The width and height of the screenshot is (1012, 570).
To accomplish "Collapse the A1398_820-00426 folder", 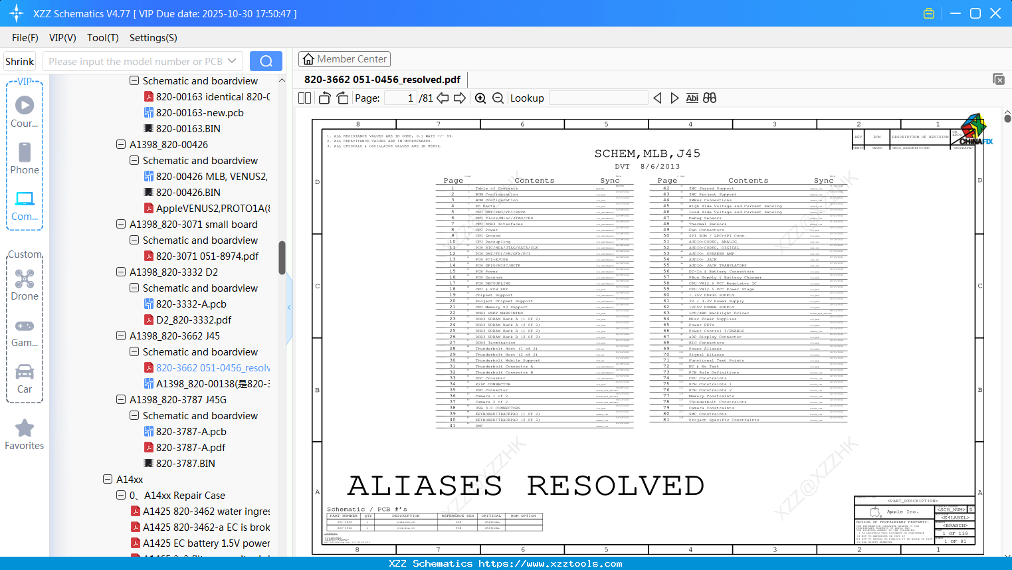I will [121, 144].
